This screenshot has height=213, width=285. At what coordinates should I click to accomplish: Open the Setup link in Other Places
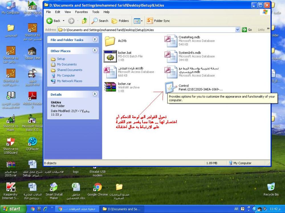(61, 59)
